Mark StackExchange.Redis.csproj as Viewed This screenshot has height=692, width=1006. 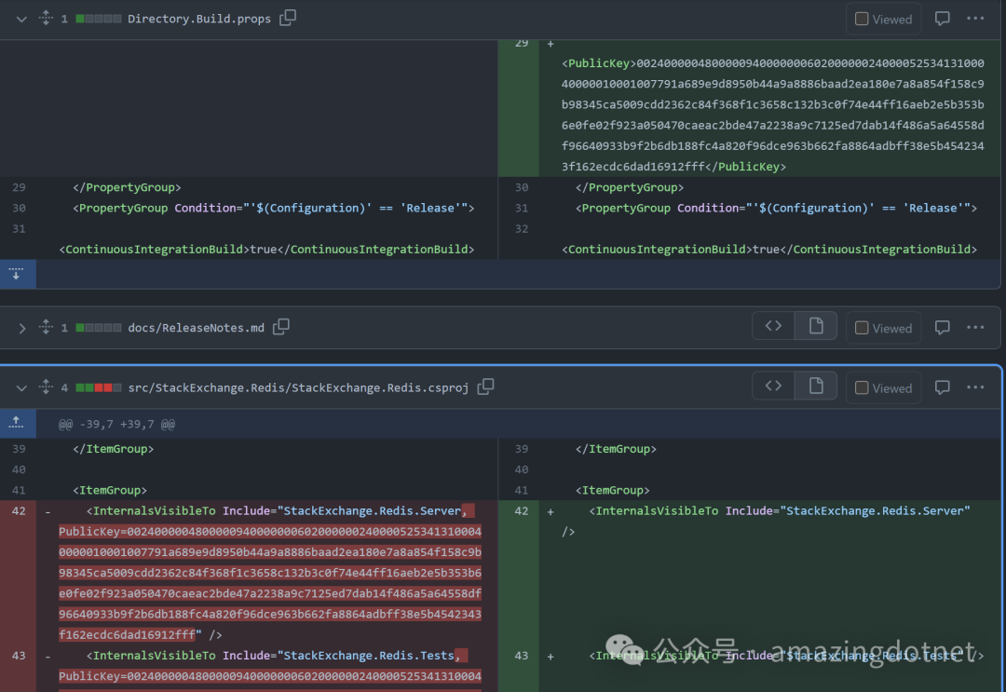tap(883, 388)
